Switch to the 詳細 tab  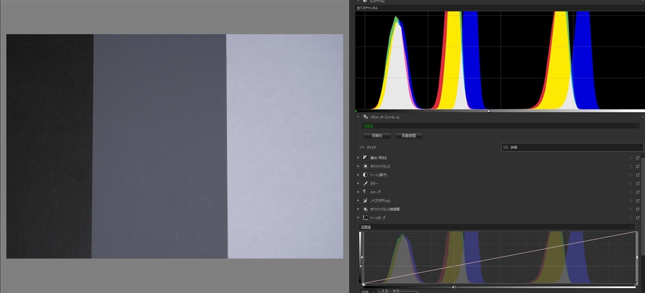pos(572,147)
